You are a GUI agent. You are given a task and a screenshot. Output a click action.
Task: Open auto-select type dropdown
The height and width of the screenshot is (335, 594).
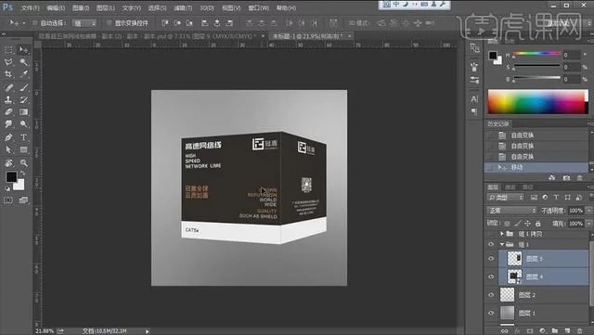click(x=84, y=23)
